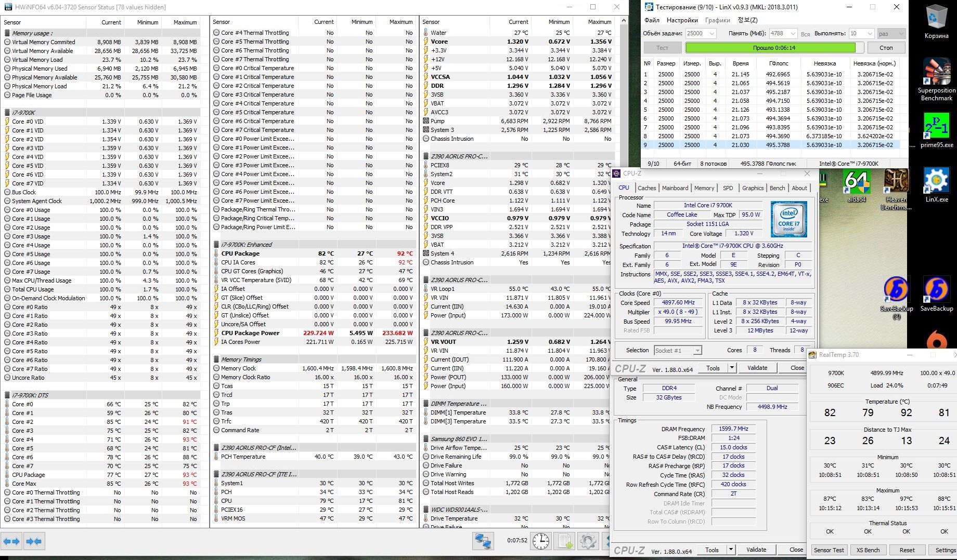Click the RealTemp title bar app icon
Viewport: 957px width, 560px height.
[813, 355]
